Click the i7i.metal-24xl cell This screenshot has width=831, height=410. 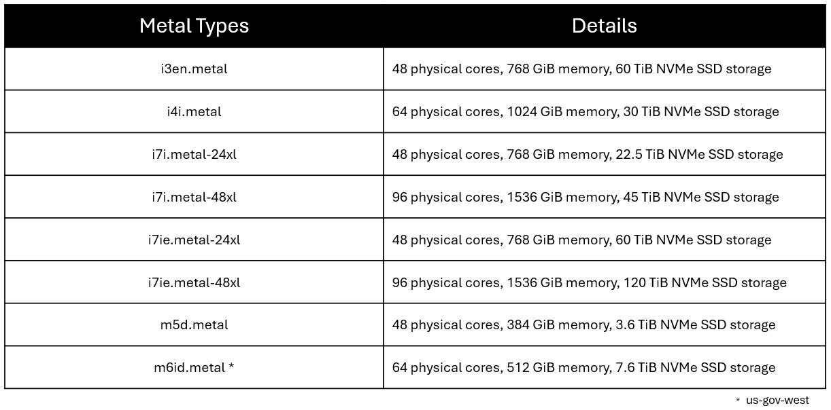tap(194, 154)
